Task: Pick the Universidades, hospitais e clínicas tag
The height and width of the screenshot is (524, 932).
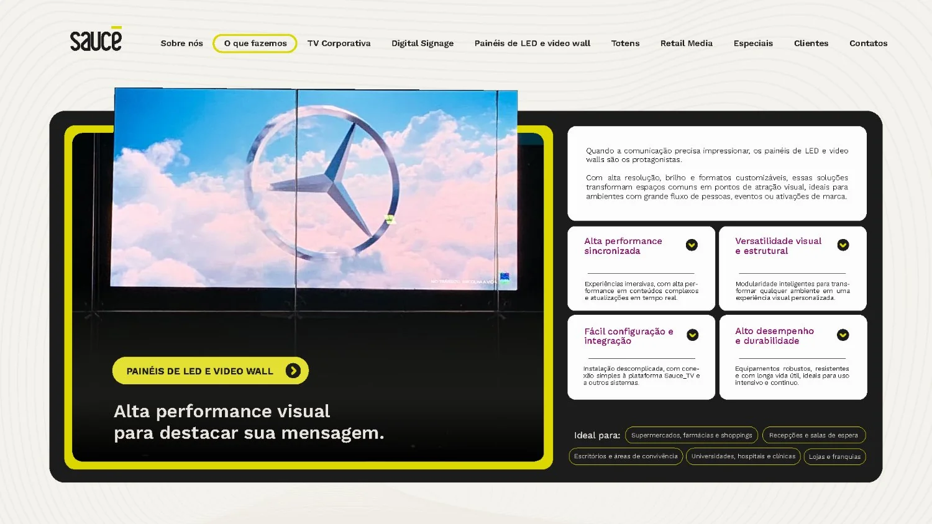Action: coord(743,456)
